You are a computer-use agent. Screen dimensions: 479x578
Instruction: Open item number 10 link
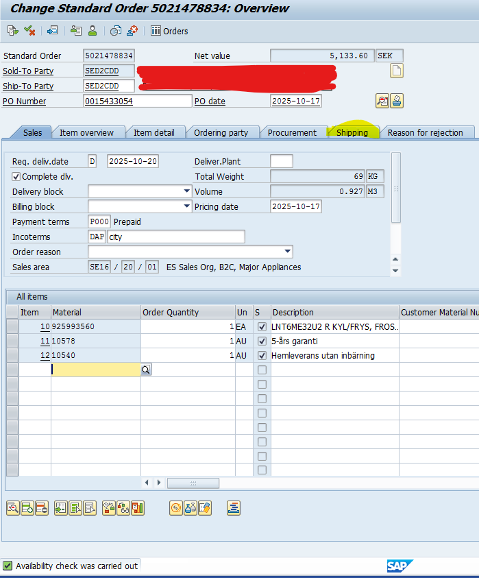tap(45, 326)
